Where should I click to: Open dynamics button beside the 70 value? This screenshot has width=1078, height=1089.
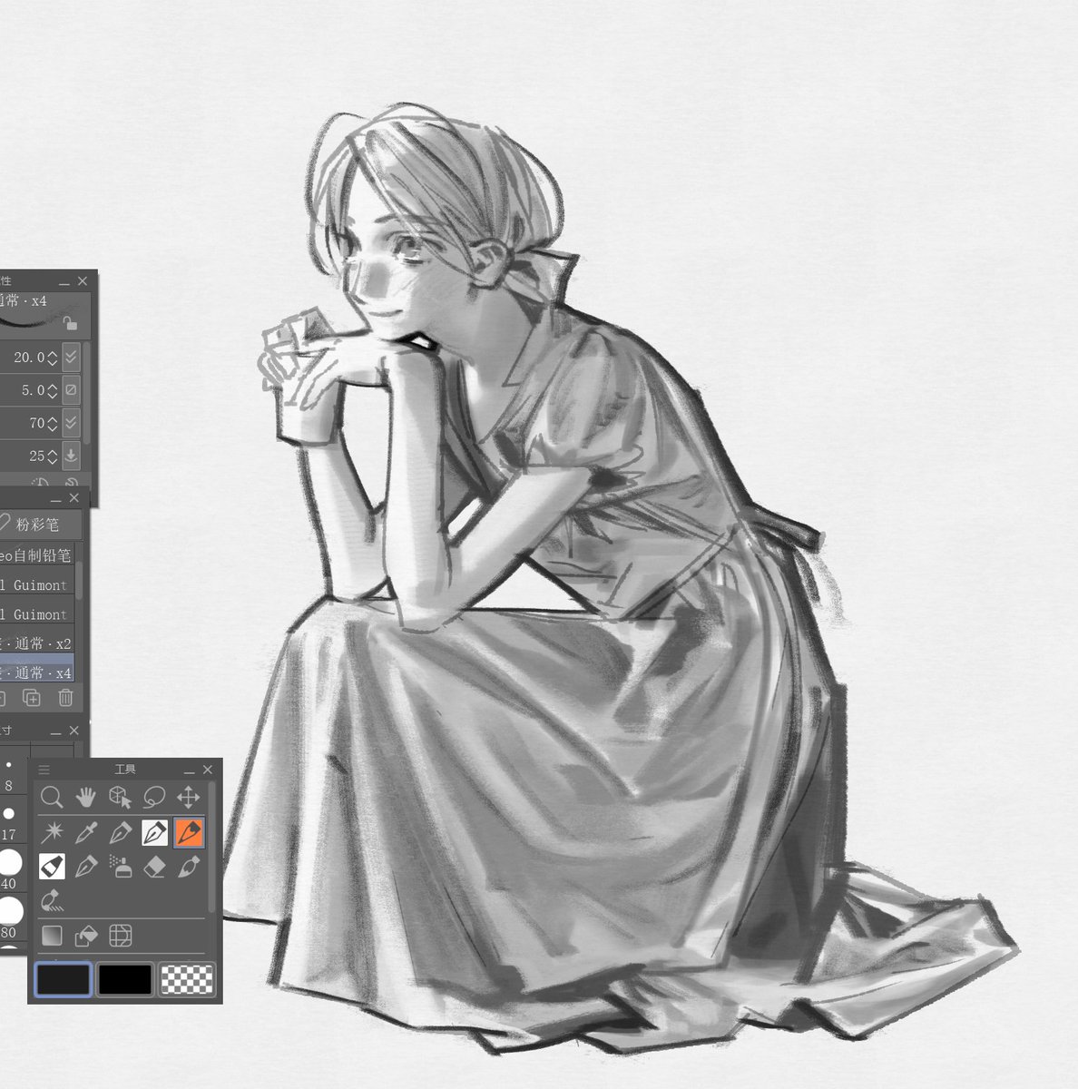click(x=72, y=423)
